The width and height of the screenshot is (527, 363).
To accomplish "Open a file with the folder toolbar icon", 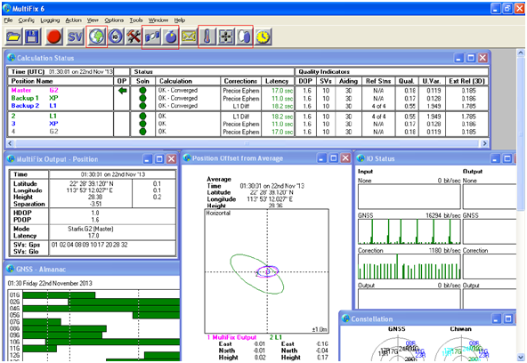I will pyautogui.click(x=13, y=36).
